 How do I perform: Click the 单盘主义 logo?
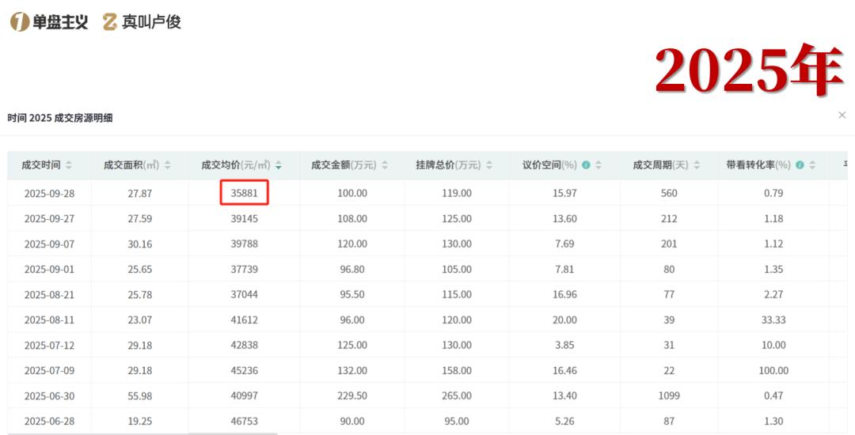(49, 22)
